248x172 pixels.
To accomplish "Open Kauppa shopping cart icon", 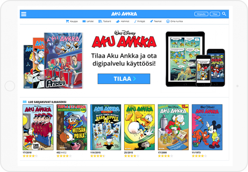I will point(67,21).
